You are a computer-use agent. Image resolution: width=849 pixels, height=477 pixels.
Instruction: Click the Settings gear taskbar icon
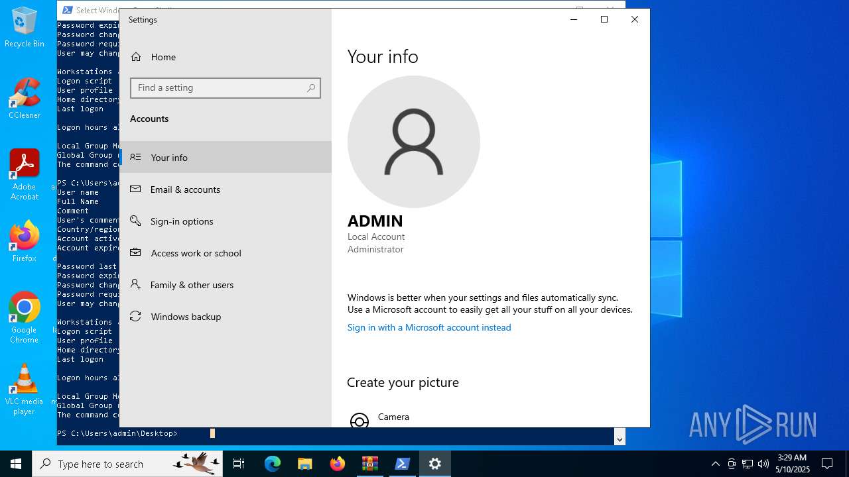click(435, 464)
